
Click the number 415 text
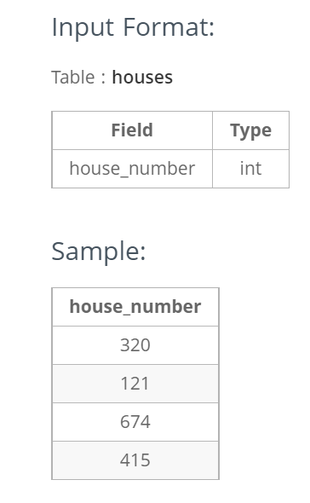coord(135,460)
